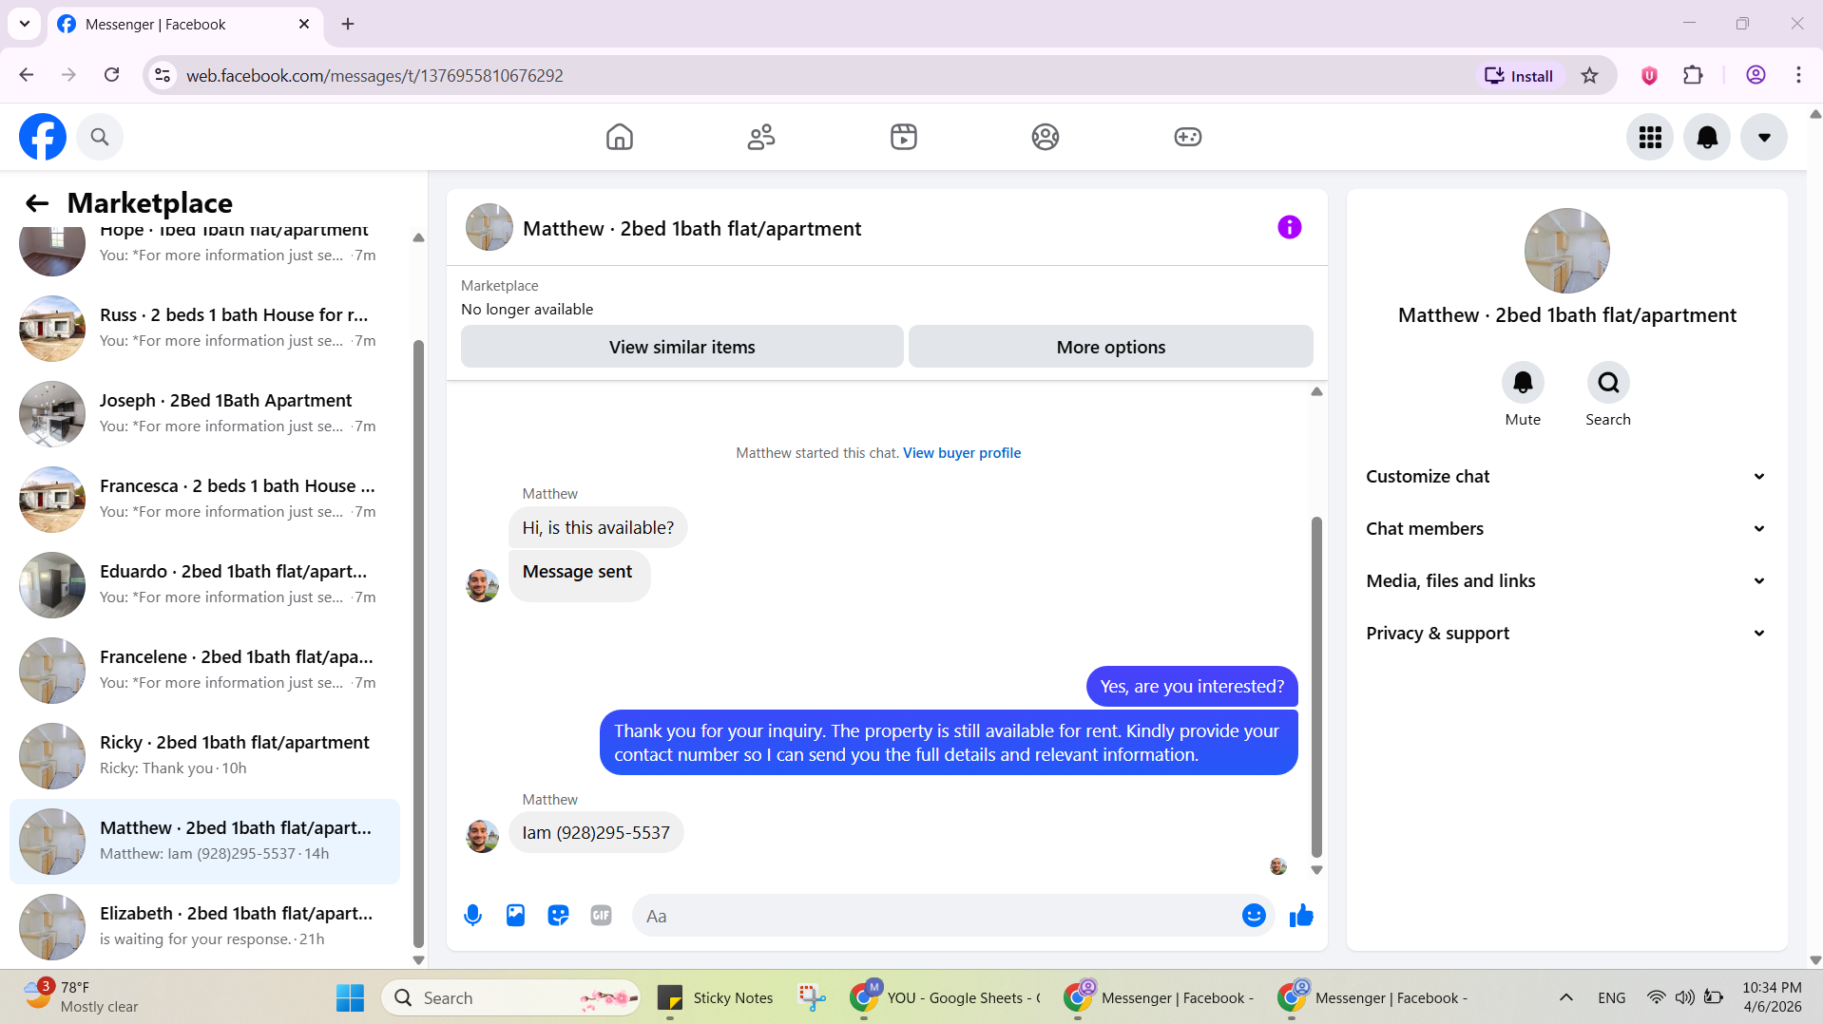Expand Chat members section
1823x1024 pixels.
(1566, 529)
